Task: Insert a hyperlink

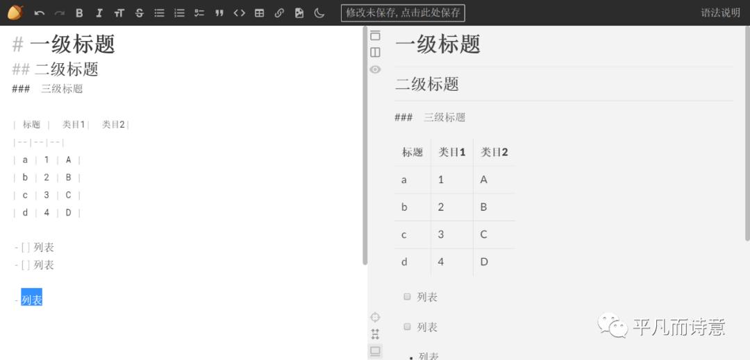Action: [x=279, y=13]
